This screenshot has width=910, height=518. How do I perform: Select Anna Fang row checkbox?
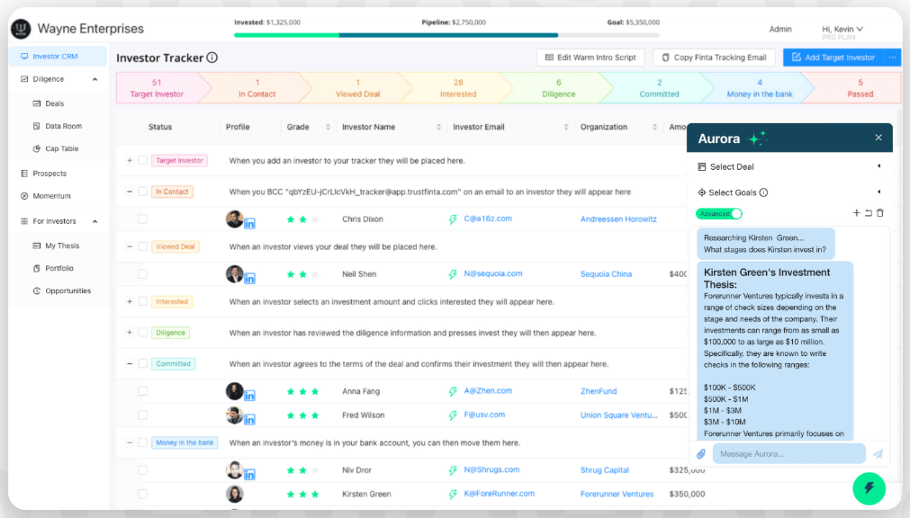[143, 391]
